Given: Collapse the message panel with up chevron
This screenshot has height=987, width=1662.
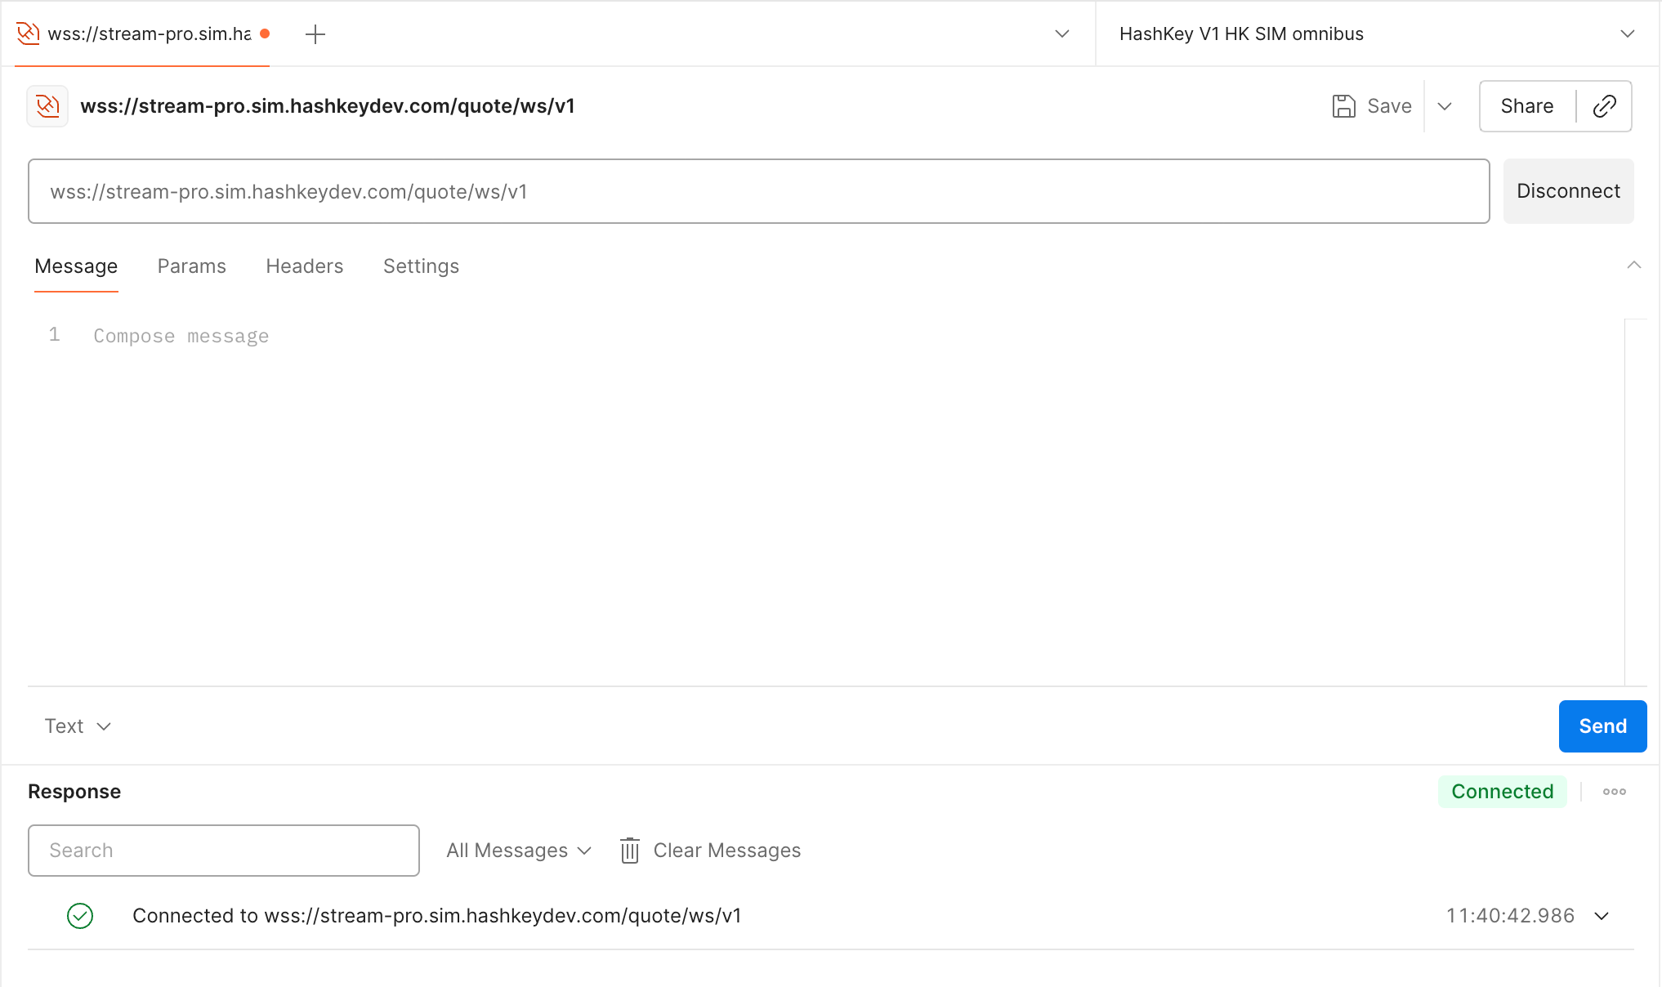Looking at the screenshot, I should click(x=1633, y=266).
